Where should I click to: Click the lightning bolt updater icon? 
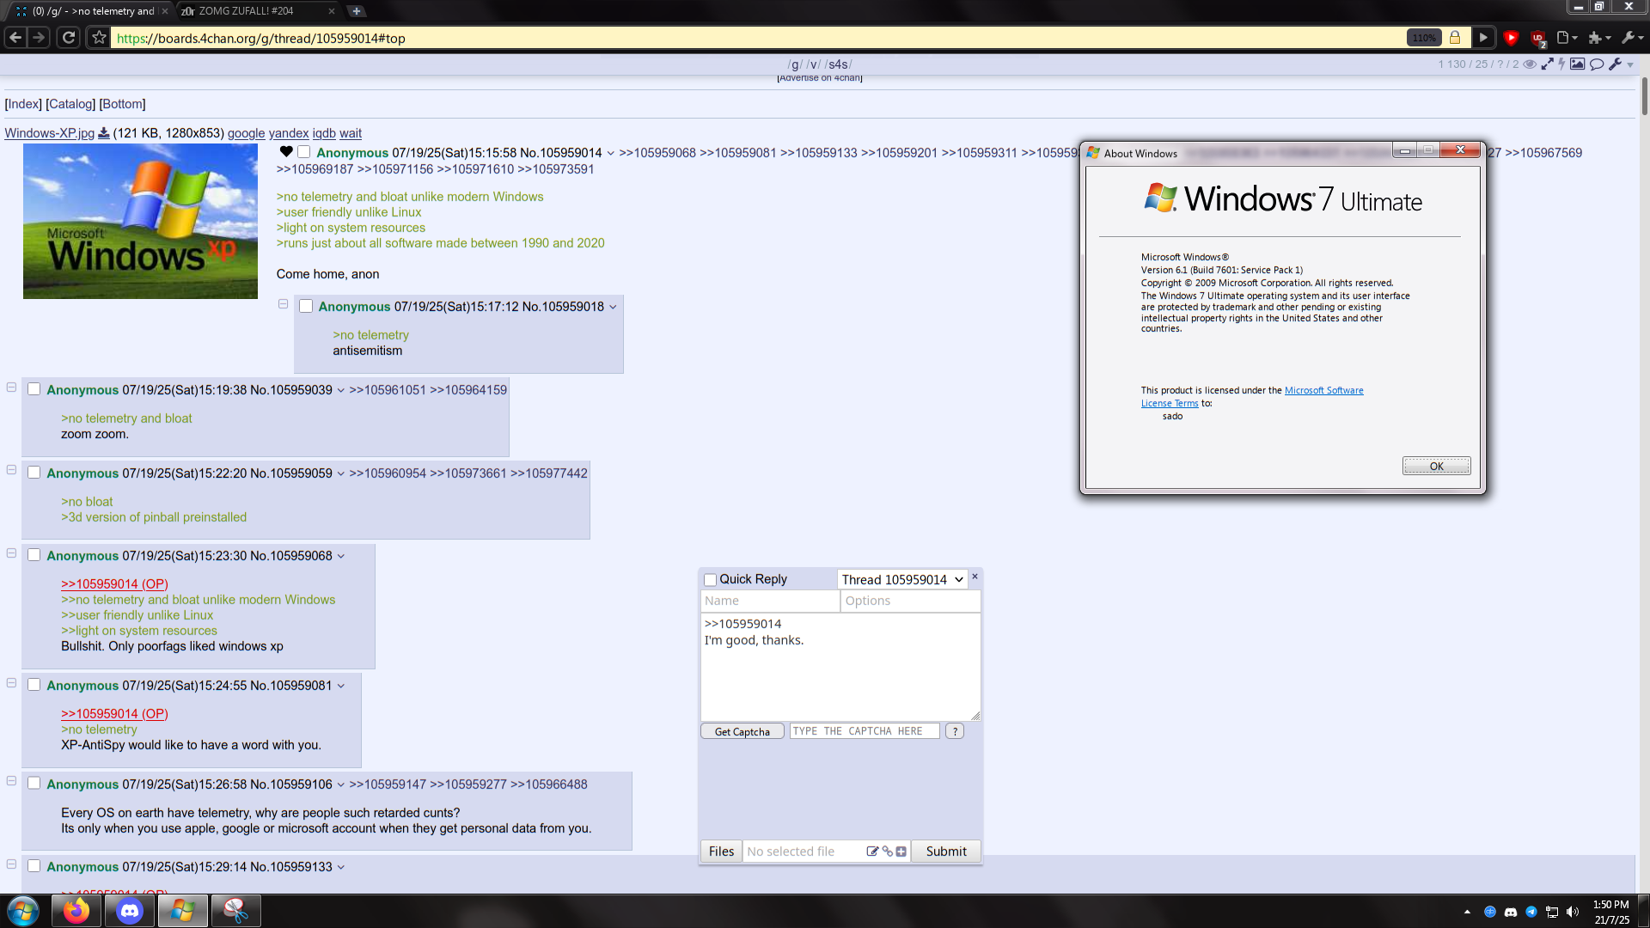tap(1561, 64)
